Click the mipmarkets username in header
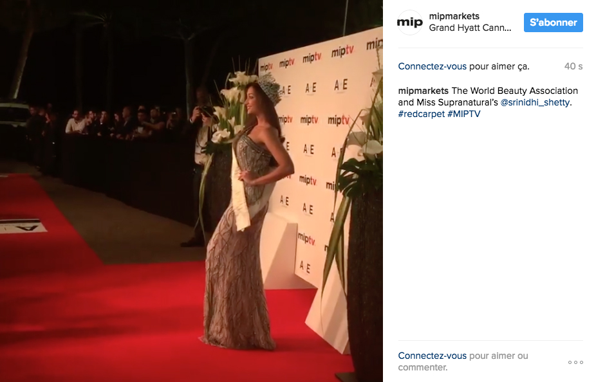This screenshot has height=382, width=596. [454, 16]
